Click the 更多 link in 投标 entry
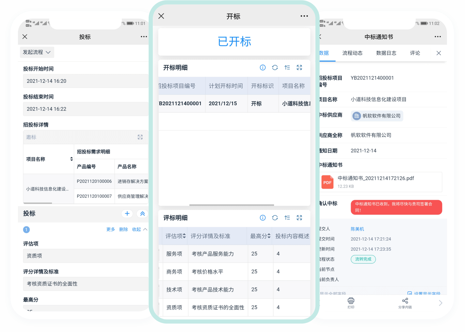 111,230
